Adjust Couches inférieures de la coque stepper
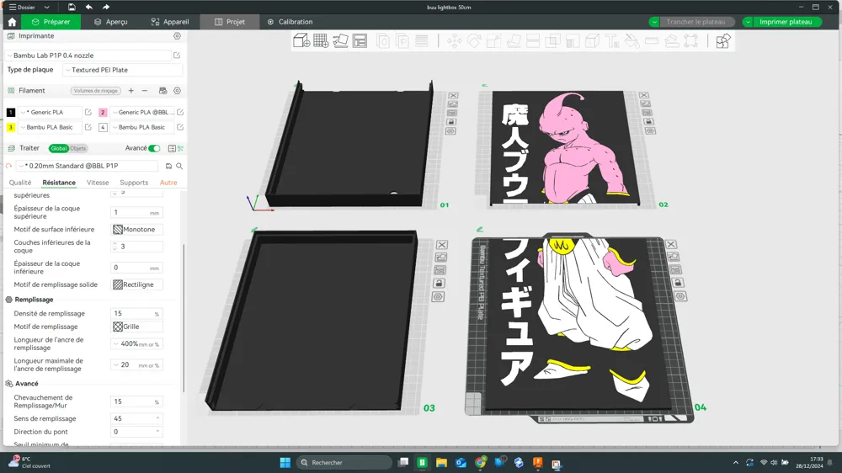842x473 pixels. [x=115, y=247]
